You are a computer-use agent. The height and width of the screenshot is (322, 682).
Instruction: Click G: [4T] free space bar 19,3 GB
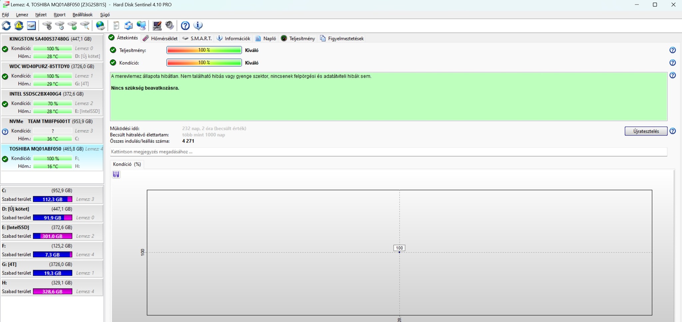point(53,273)
